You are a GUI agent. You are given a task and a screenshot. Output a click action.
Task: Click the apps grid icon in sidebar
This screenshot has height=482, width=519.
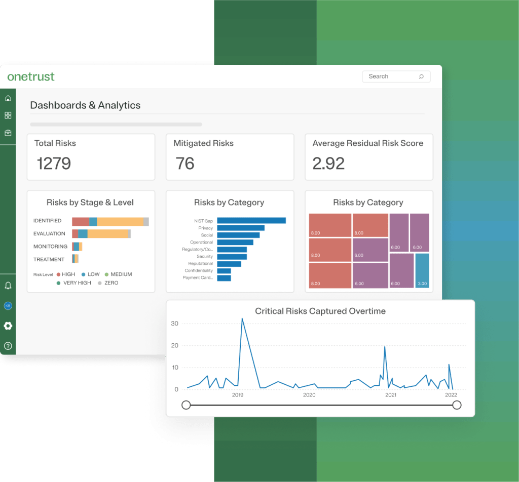click(x=8, y=115)
